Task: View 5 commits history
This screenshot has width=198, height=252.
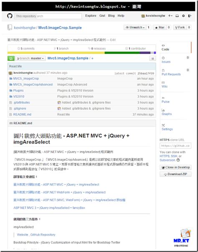Action: [26, 48]
